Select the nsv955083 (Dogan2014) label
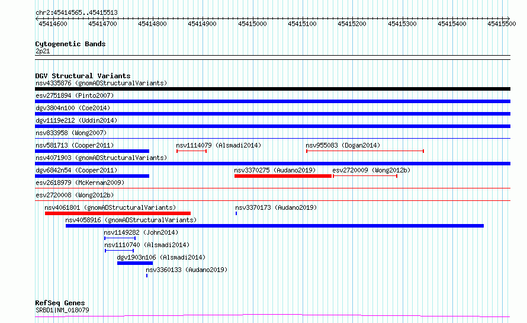Screen dimensions: 527x323 (343, 145)
